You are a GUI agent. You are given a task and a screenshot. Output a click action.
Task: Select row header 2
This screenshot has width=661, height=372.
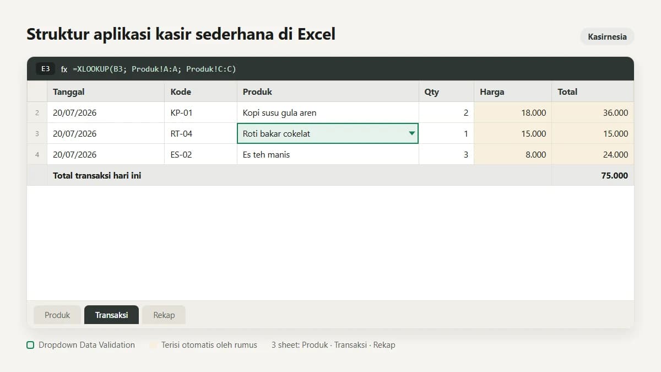pyautogui.click(x=37, y=112)
